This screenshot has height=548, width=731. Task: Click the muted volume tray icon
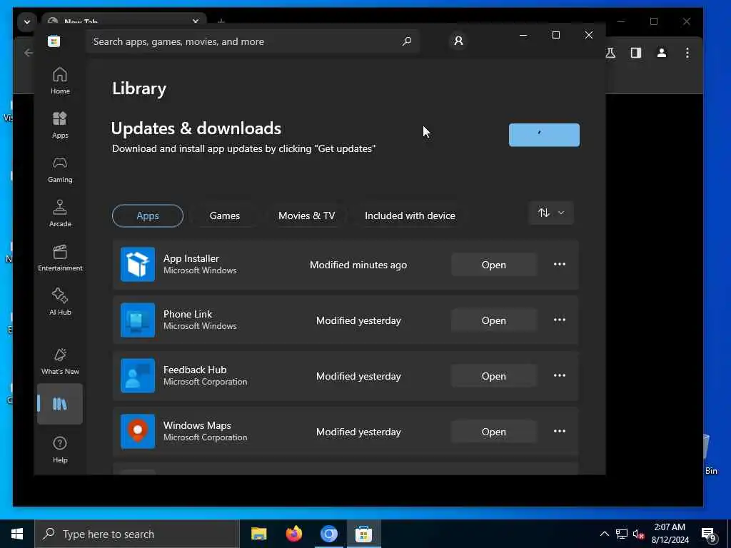click(638, 534)
